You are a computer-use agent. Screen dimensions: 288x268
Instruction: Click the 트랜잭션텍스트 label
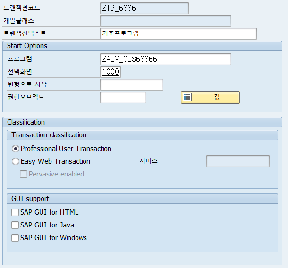click(x=25, y=33)
